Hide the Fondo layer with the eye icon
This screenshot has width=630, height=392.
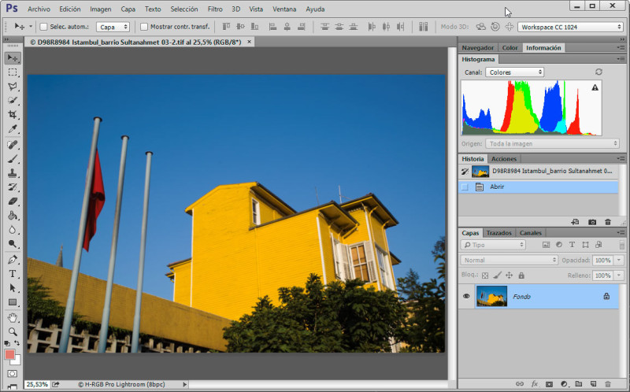[x=466, y=296]
